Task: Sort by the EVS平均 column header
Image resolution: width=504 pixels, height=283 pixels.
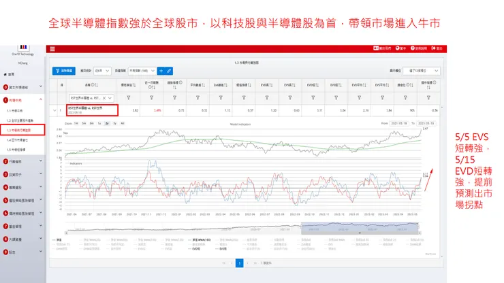Action: (382, 85)
